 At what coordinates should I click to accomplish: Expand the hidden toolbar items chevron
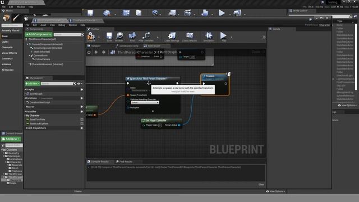(x=264, y=37)
